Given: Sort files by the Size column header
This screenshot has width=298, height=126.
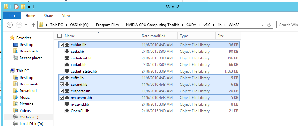Looking at the screenshot, I should tap(220, 36).
